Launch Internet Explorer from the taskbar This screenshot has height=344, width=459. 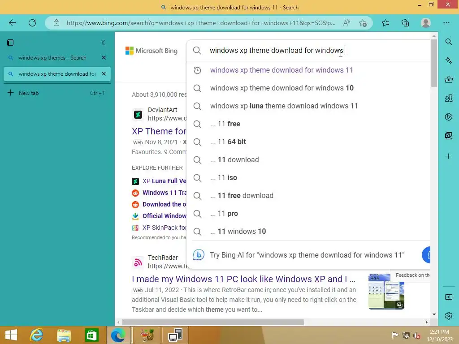37,335
